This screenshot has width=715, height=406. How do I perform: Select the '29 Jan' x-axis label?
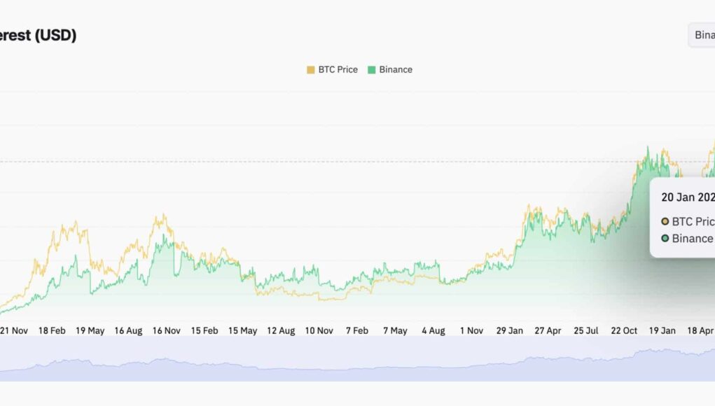click(509, 330)
